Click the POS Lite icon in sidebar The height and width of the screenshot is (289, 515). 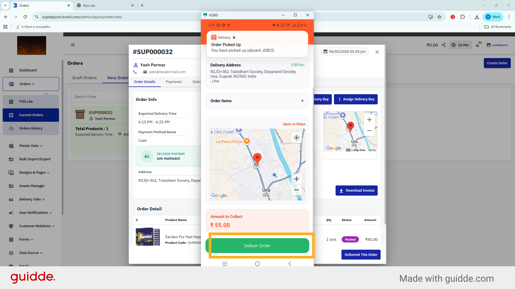pyautogui.click(x=11, y=102)
